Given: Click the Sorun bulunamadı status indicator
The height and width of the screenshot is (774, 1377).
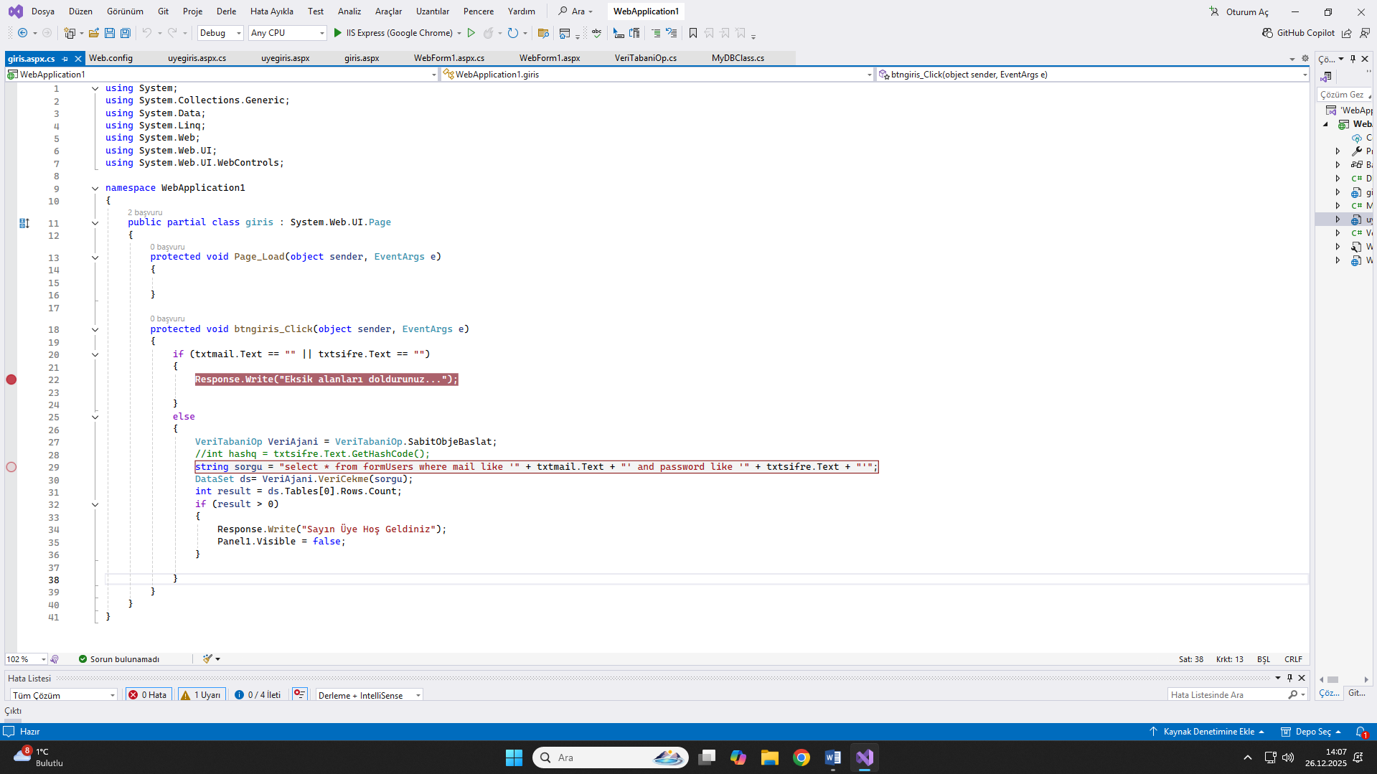Looking at the screenshot, I should point(119,659).
